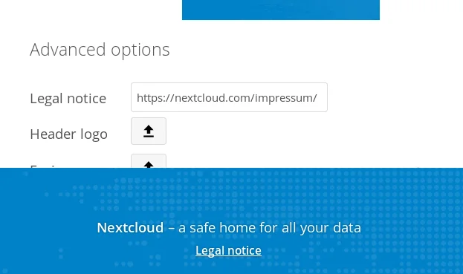Click 'nextcloud.com' inside the URL field

point(209,97)
